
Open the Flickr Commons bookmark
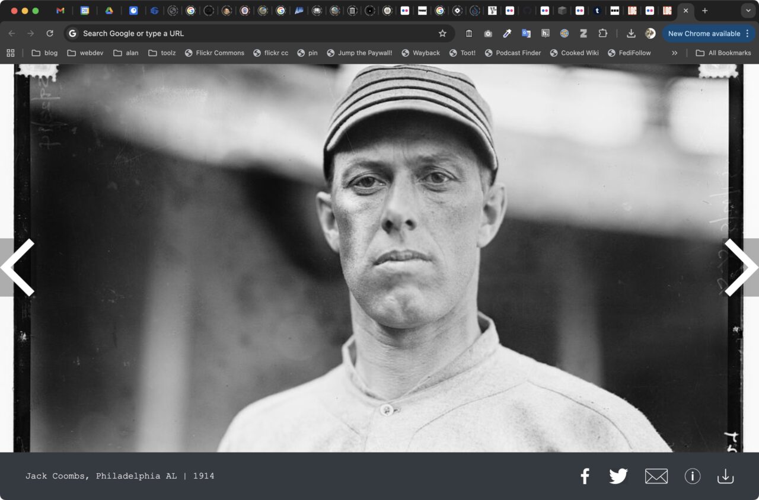(215, 53)
